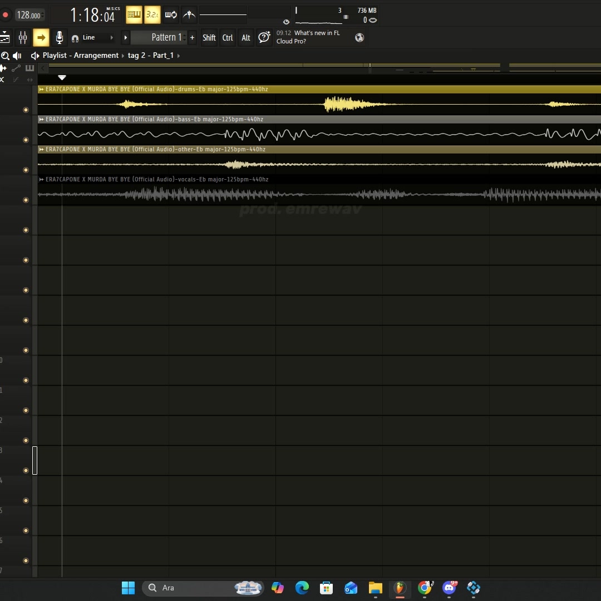Open File Explorer from taskbar
601x601 pixels.
tap(375, 588)
